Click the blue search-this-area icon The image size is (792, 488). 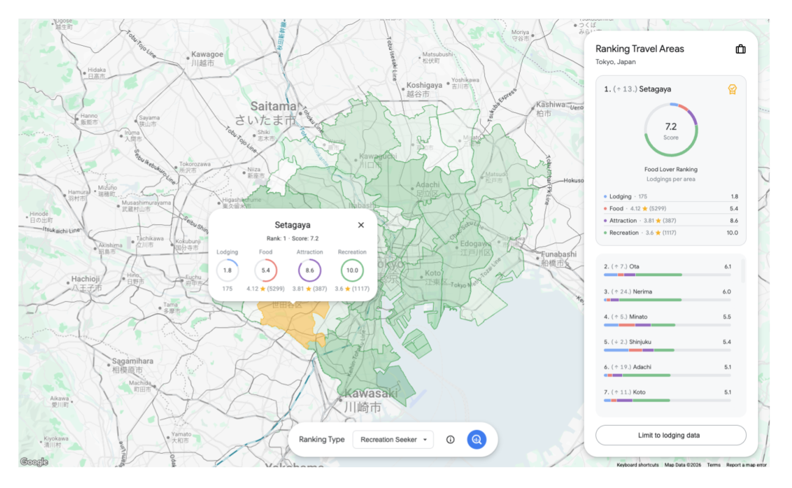(477, 439)
